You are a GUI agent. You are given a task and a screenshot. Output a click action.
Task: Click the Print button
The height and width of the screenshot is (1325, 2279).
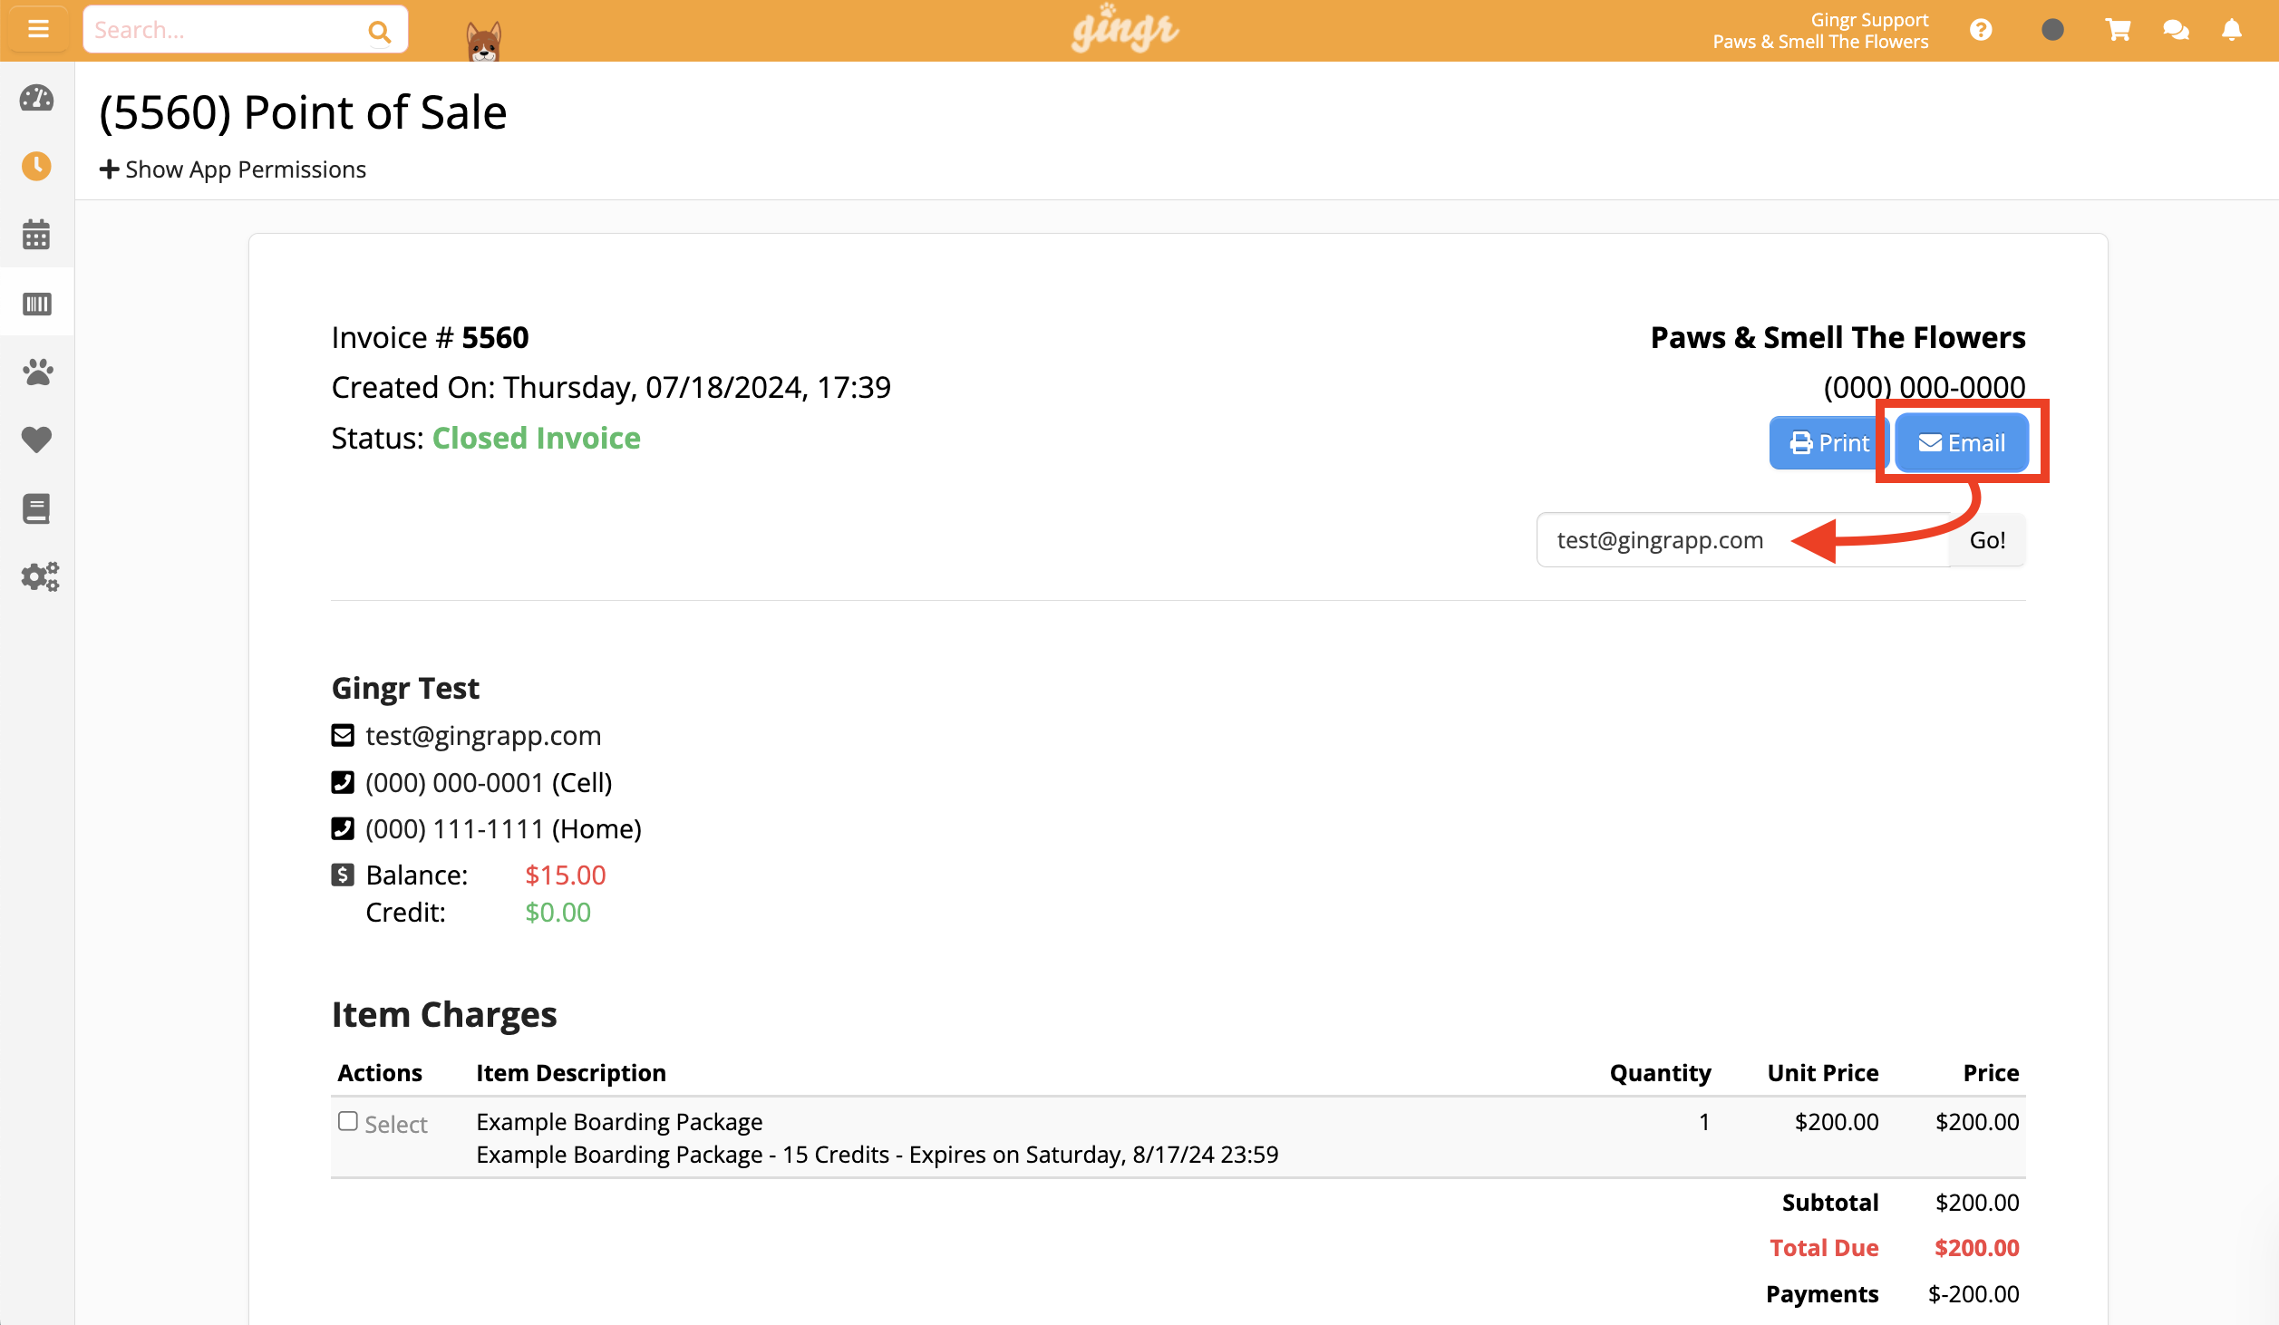pos(1828,443)
